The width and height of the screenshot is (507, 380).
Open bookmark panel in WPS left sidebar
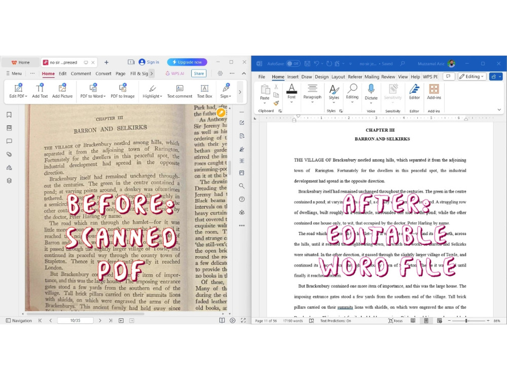(9, 115)
